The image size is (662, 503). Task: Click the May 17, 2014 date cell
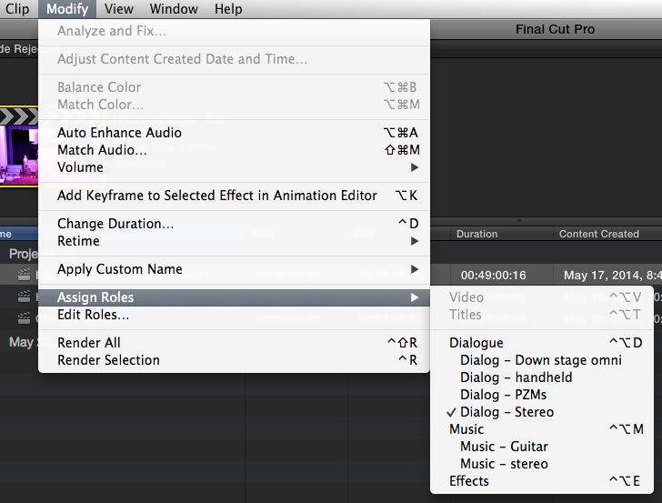click(612, 276)
